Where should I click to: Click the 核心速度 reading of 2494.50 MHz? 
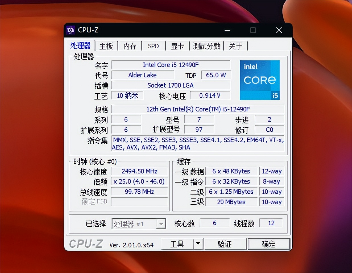tap(139, 171)
